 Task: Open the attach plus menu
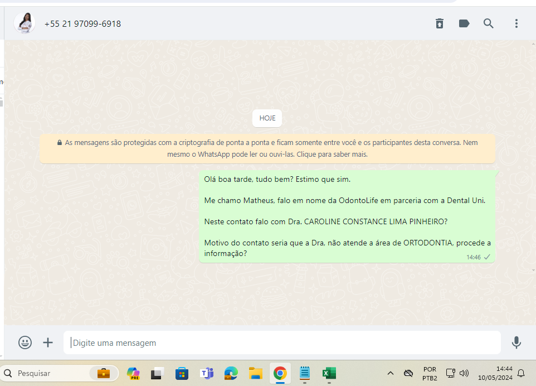(x=48, y=342)
